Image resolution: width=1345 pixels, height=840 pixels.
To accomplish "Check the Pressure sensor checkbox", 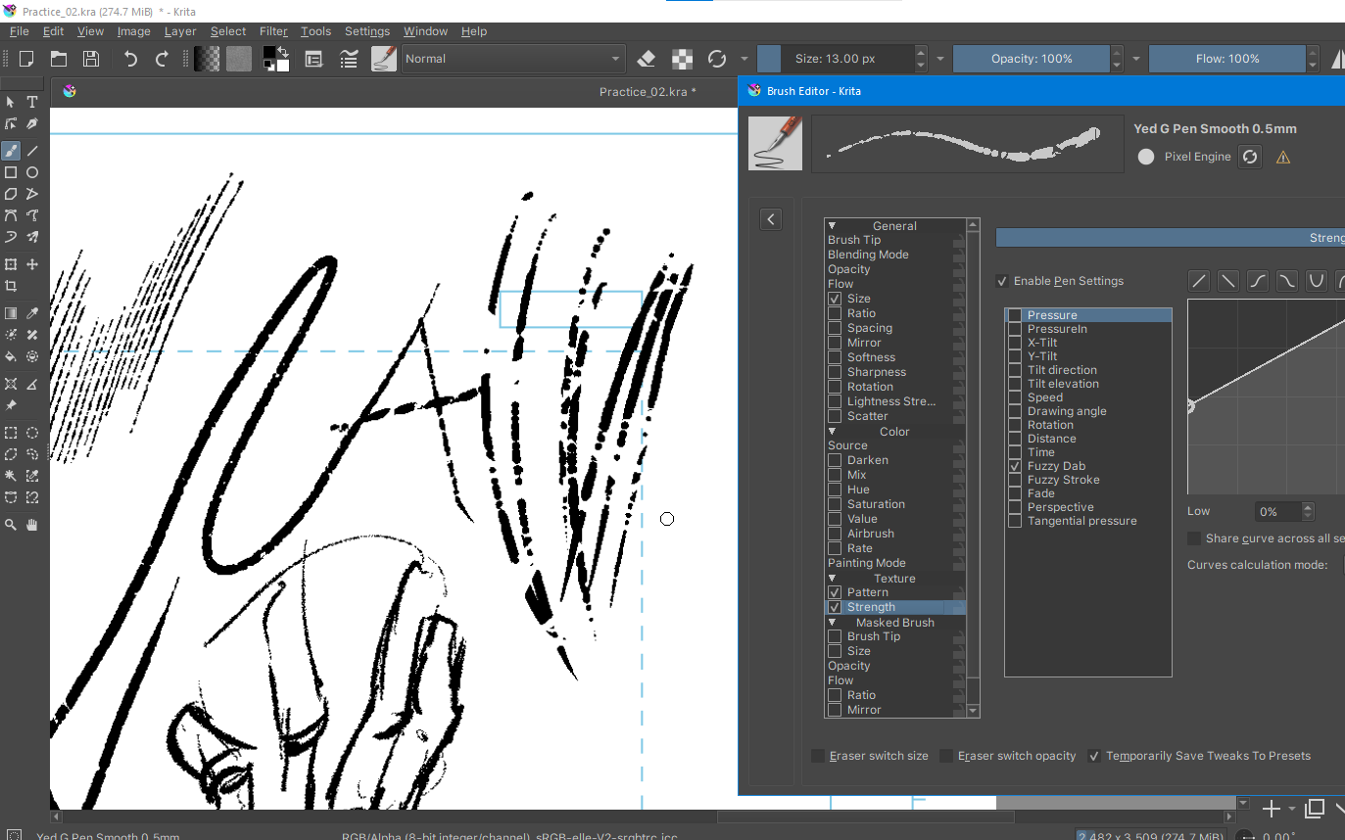I will tap(1015, 315).
